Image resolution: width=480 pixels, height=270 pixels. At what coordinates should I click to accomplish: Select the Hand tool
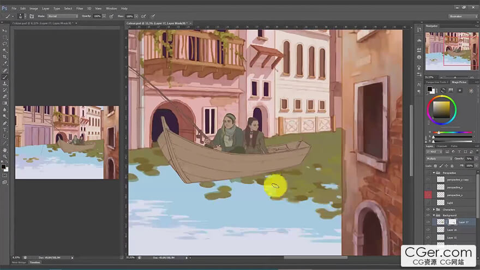click(5, 149)
